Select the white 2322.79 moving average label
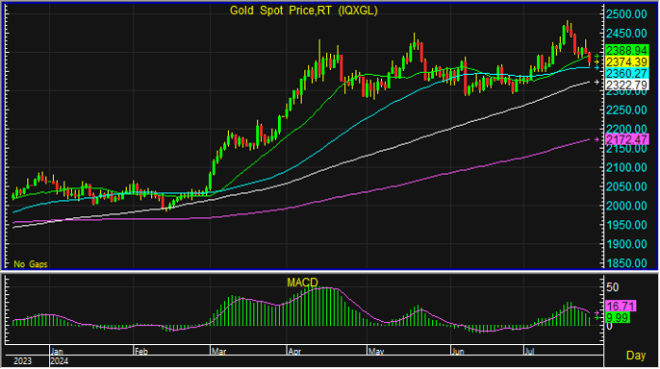Viewport: 660px width, 369px height. tap(626, 86)
